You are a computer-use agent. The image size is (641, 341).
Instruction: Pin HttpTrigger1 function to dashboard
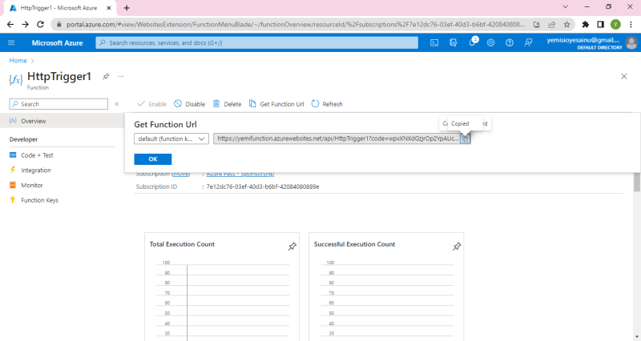coord(106,76)
